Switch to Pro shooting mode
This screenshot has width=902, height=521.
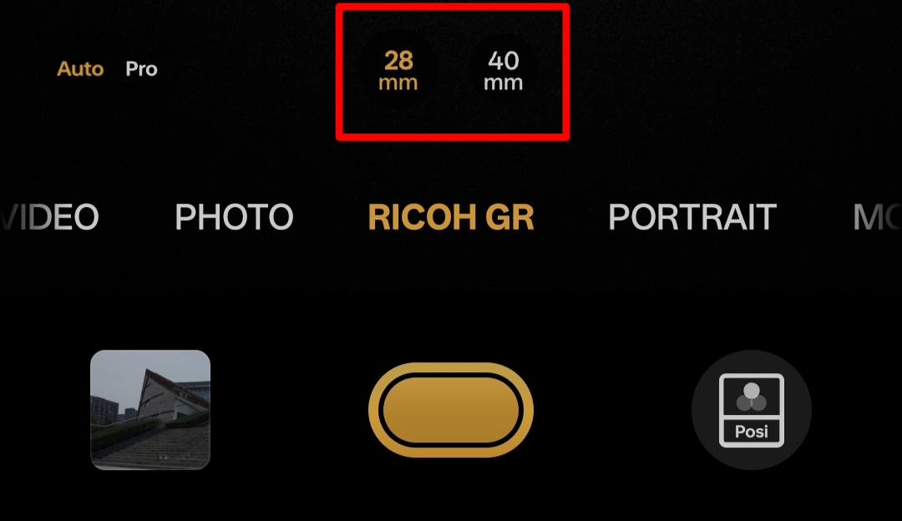141,69
